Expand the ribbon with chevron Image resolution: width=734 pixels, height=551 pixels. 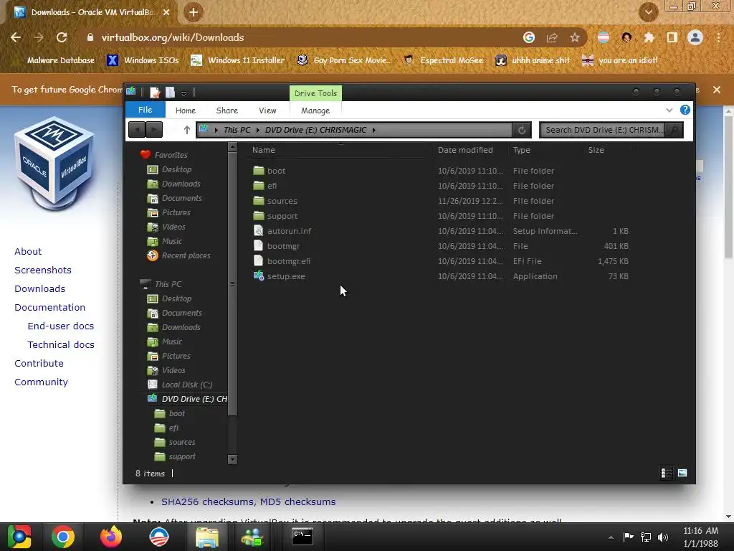669,110
